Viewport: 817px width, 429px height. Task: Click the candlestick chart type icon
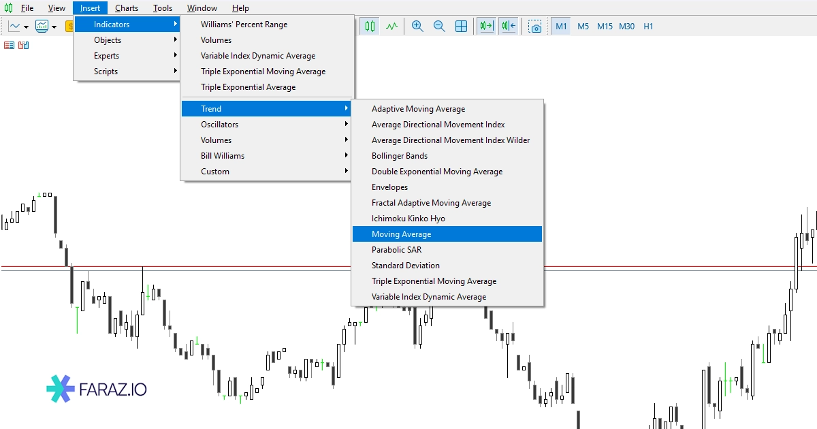pos(370,27)
